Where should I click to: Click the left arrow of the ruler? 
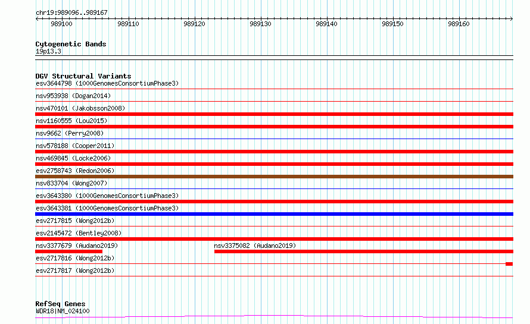(37, 19)
